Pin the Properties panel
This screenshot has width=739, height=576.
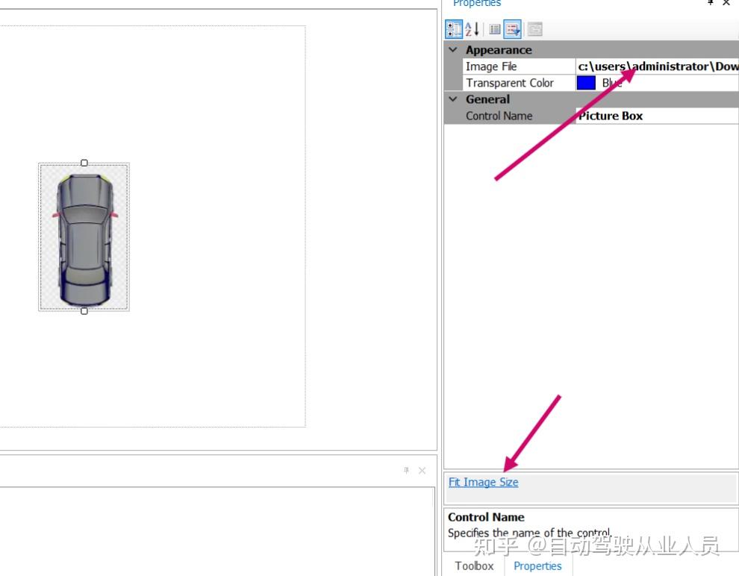(710, 2)
